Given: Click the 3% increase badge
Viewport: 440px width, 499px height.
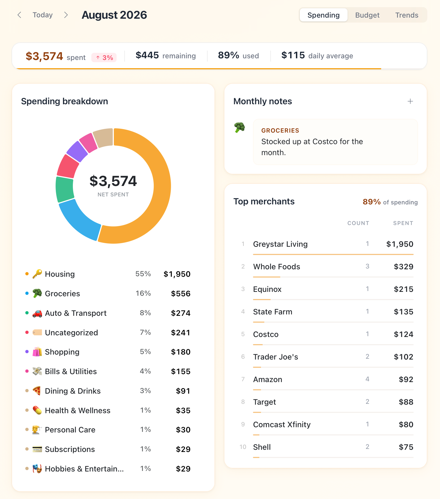Looking at the screenshot, I should (x=104, y=57).
